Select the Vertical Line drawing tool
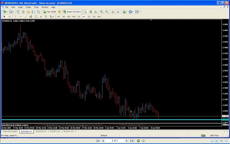The height and width of the screenshot is (144, 230). 15,17
